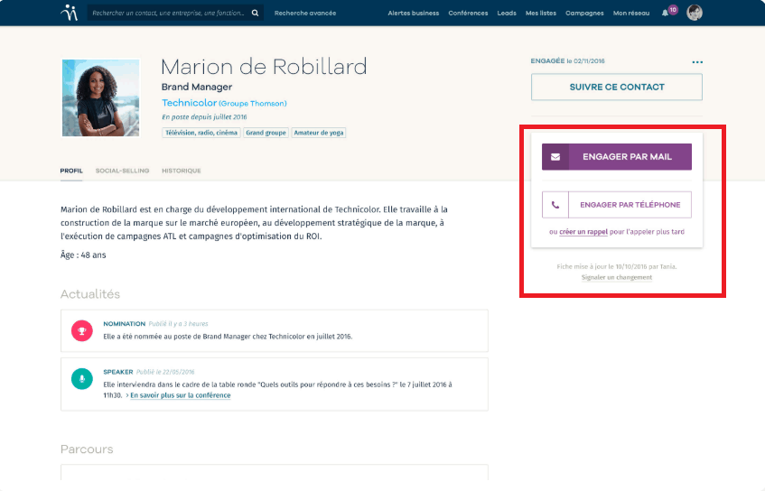Select the NOMINATION news label
Viewport: 765px width, 491px height.
click(124, 324)
